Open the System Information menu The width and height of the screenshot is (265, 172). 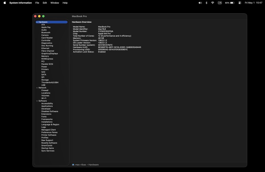[x=20, y=3]
